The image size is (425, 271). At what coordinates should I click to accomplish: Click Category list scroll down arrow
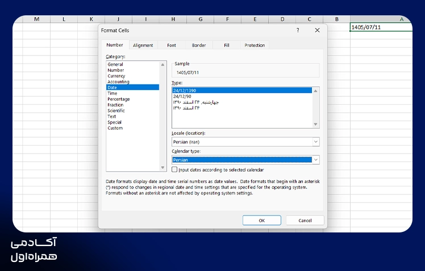(x=163, y=168)
